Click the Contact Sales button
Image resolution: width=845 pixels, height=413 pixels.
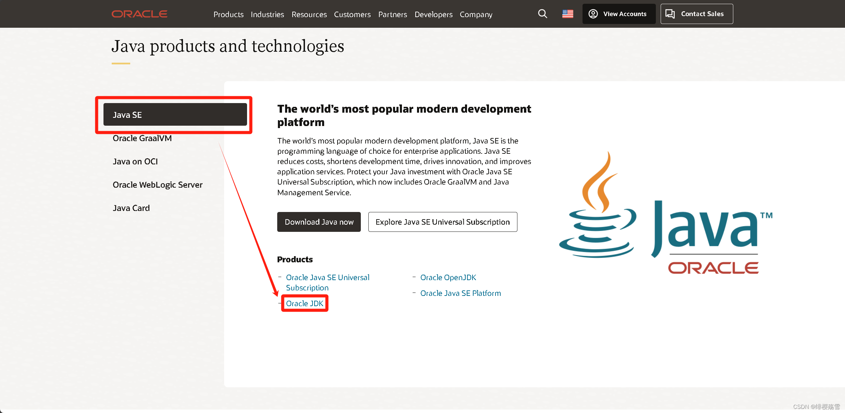697,14
